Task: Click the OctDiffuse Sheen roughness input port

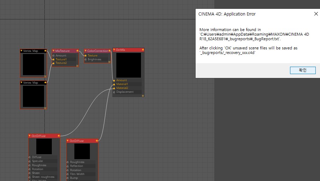Action: 30,177
